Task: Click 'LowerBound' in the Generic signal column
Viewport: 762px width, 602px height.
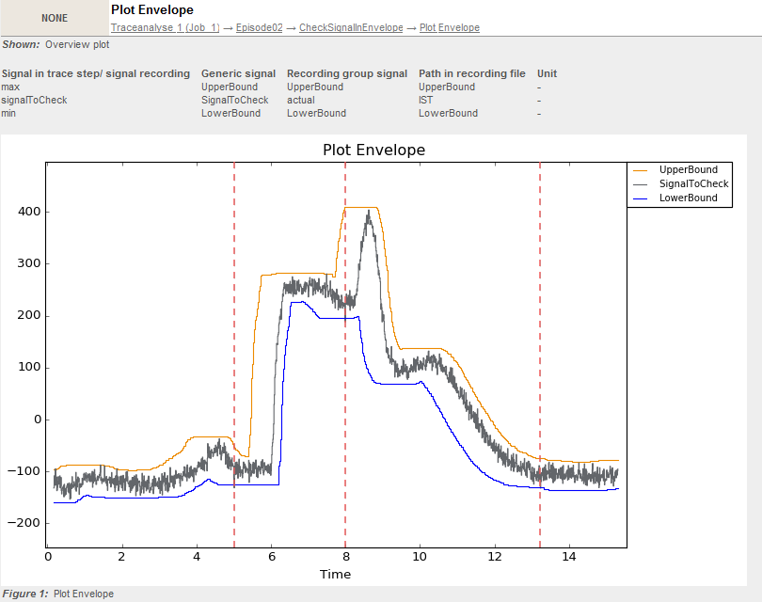Action: pyautogui.click(x=230, y=113)
